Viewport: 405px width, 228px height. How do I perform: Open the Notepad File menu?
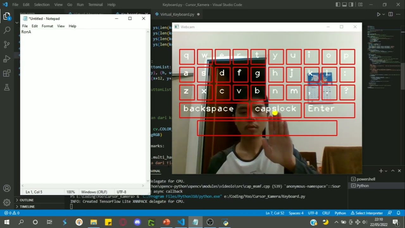25,26
